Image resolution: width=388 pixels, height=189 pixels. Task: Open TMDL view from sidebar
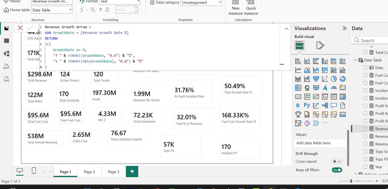click(x=6, y=80)
